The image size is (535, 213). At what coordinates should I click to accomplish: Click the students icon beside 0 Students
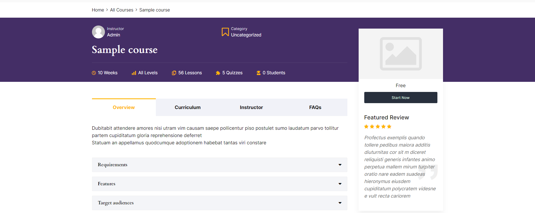tap(258, 73)
